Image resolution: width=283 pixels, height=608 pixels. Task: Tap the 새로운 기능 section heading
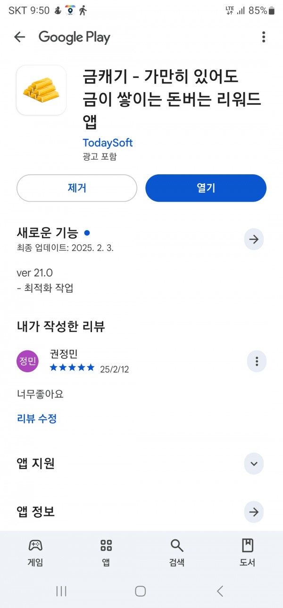pyautogui.click(x=47, y=232)
